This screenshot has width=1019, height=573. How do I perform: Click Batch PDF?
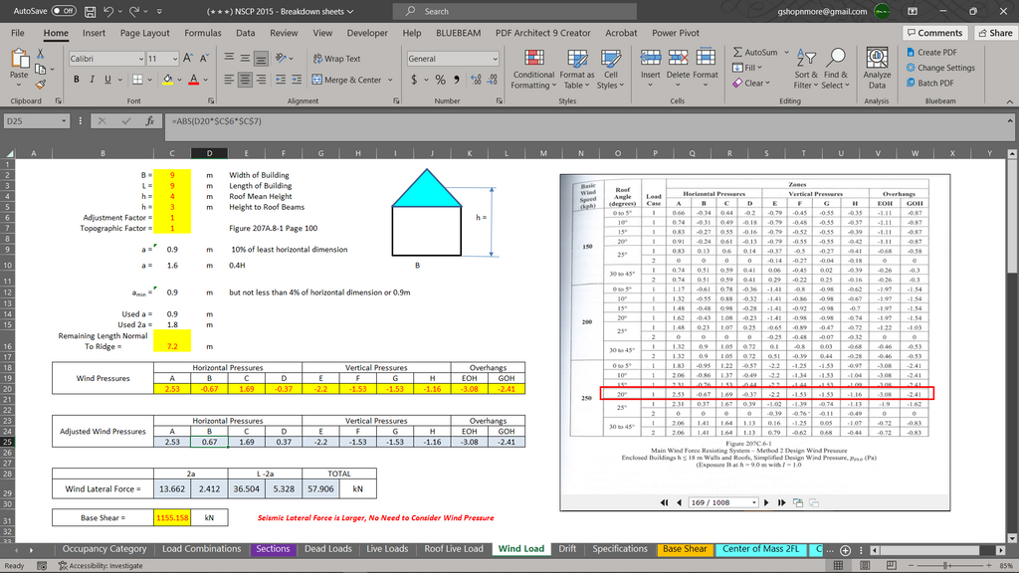point(930,84)
